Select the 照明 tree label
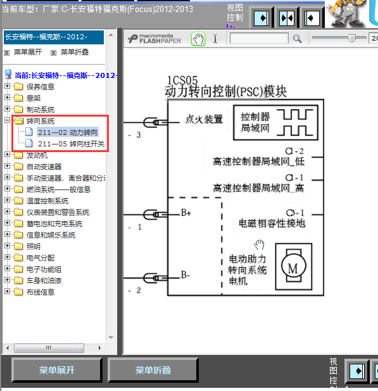The height and width of the screenshot is (391, 378). pyautogui.click(x=34, y=247)
